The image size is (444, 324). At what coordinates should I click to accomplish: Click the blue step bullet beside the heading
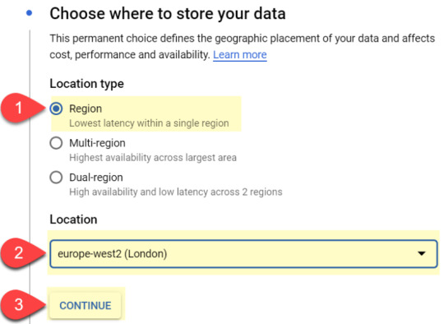(x=29, y=13)
